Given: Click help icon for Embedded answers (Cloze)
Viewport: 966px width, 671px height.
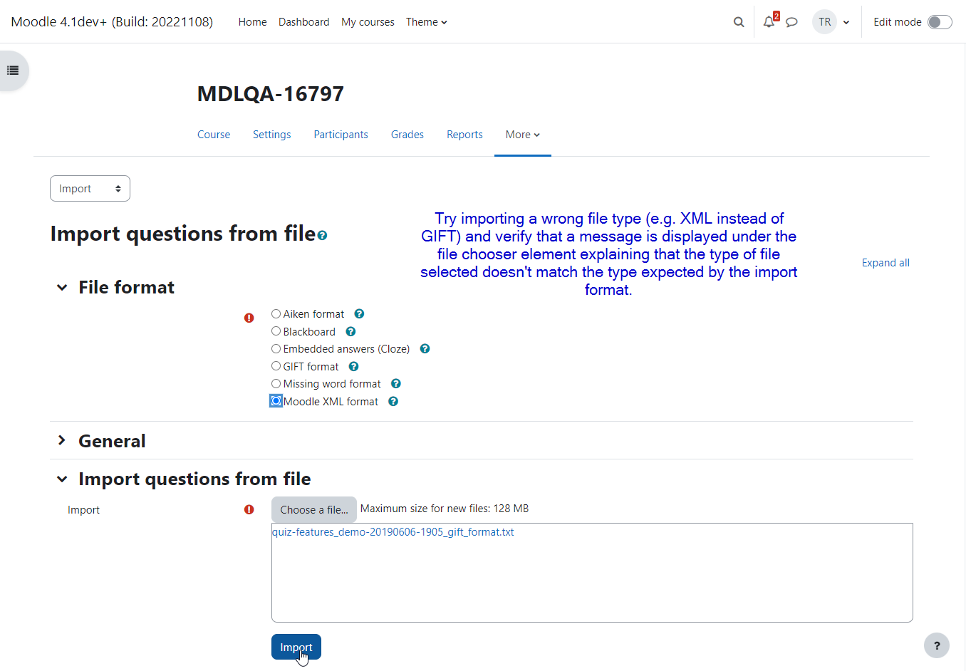Looking at the screenshot, I should pos(425,348).
